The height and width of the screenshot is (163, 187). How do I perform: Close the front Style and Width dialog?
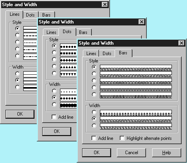[x=182, y=43]
